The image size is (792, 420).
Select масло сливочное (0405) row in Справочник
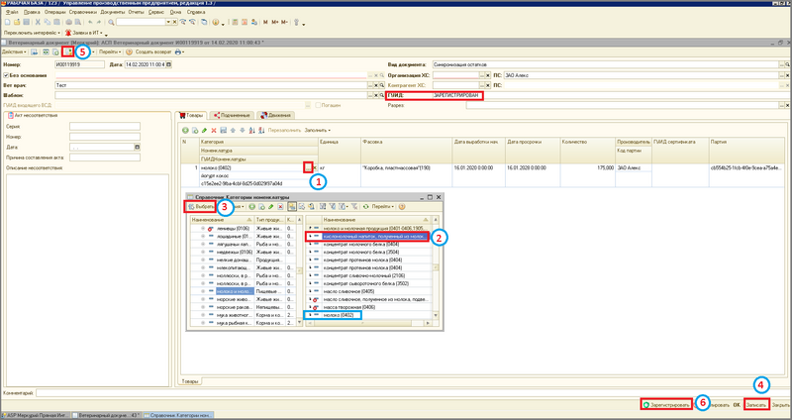click(348, 291)
